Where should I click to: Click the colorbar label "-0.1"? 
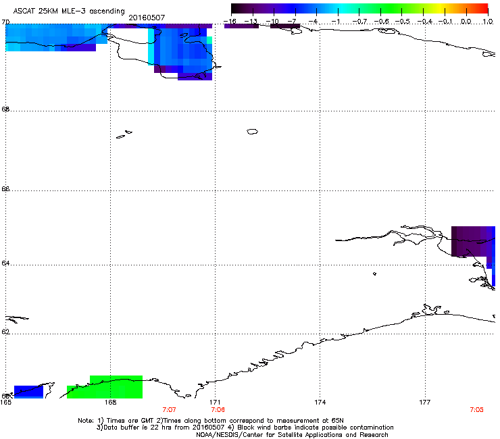coord(445,22)
